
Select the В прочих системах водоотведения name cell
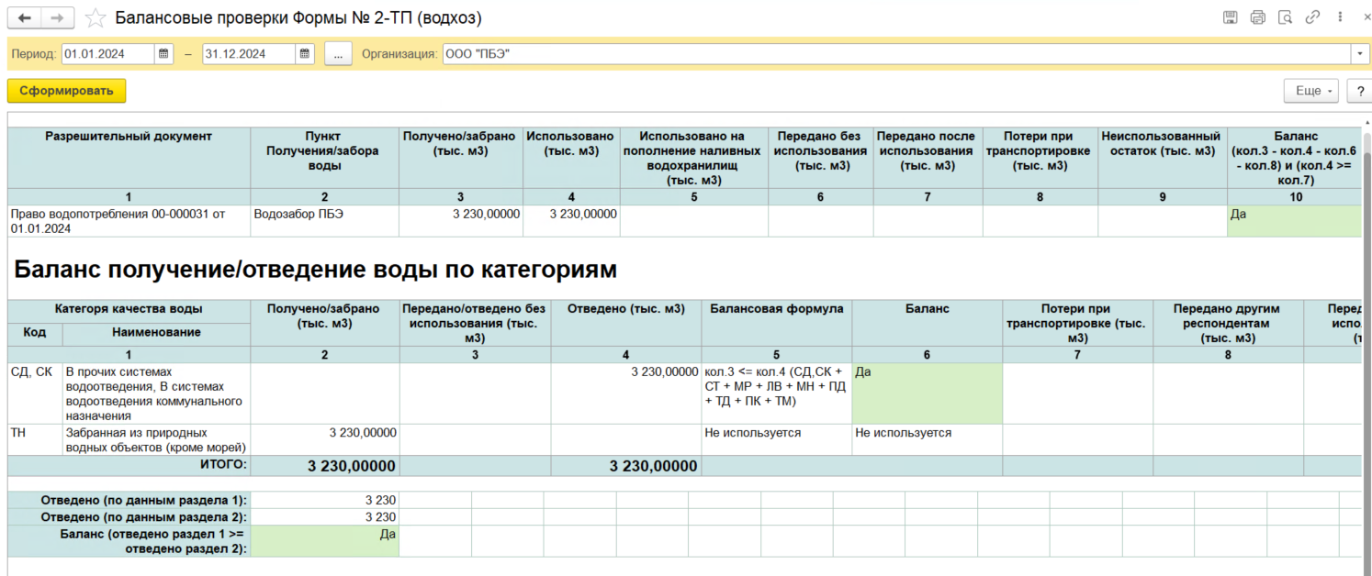pyautogui.click(x=156, y=393)
